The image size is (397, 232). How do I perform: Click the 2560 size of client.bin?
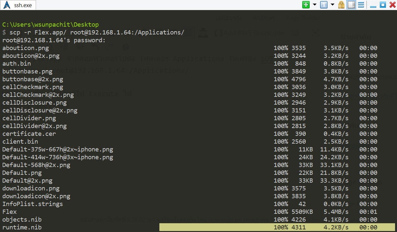pos(299,142)
